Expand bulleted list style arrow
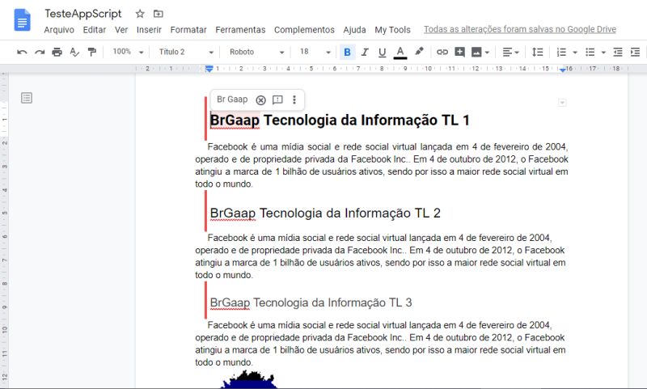The width and height of the screenshot is (647, 389). point(603,53)
